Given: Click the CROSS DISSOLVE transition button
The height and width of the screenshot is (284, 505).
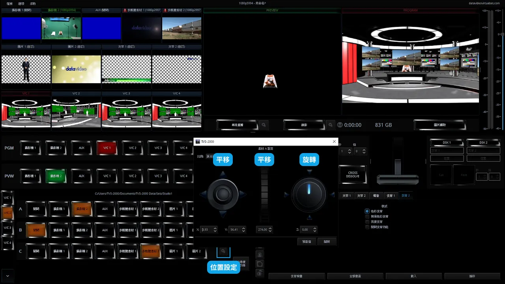Looking at the screenshot, I should (x=353, y=174).
